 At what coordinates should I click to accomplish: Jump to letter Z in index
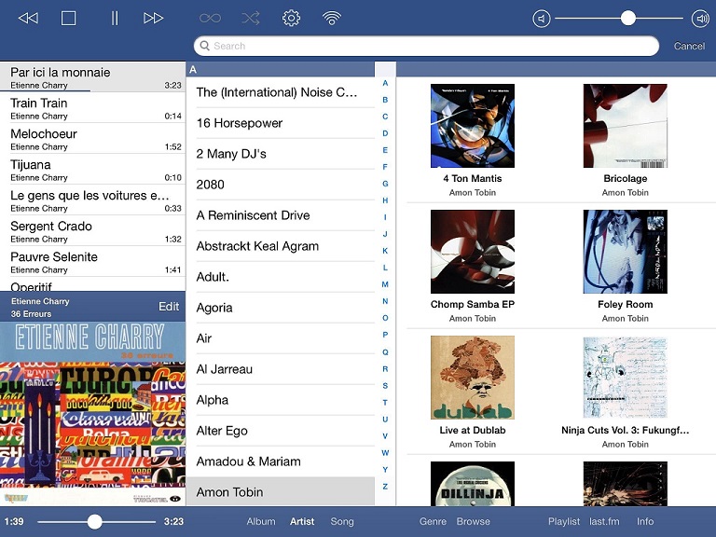click(385, 487)
